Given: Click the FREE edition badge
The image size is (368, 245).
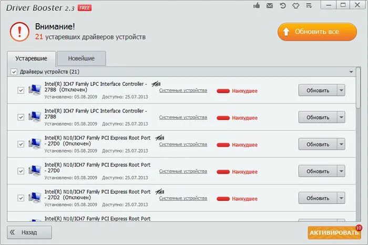Looking at the screenshot, I should pos(85,8).
